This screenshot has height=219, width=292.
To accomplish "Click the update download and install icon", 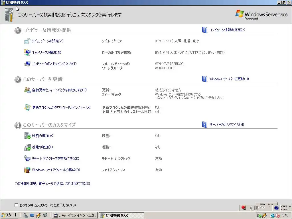I will click(27, 108).
